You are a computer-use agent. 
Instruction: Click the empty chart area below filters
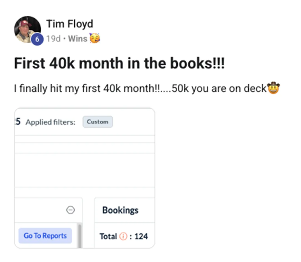[x=84, y=170]
